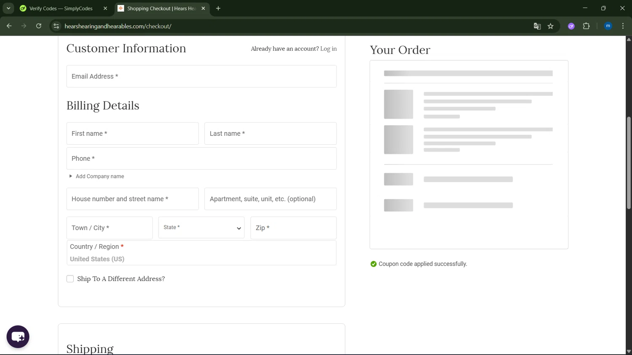
Task: Close the Verify Codes tab
Action: (105, 8)
